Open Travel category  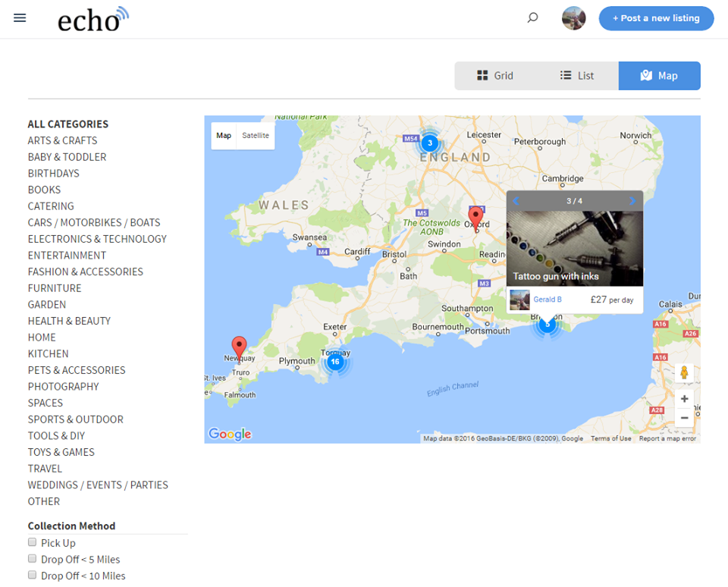(45, 469)
